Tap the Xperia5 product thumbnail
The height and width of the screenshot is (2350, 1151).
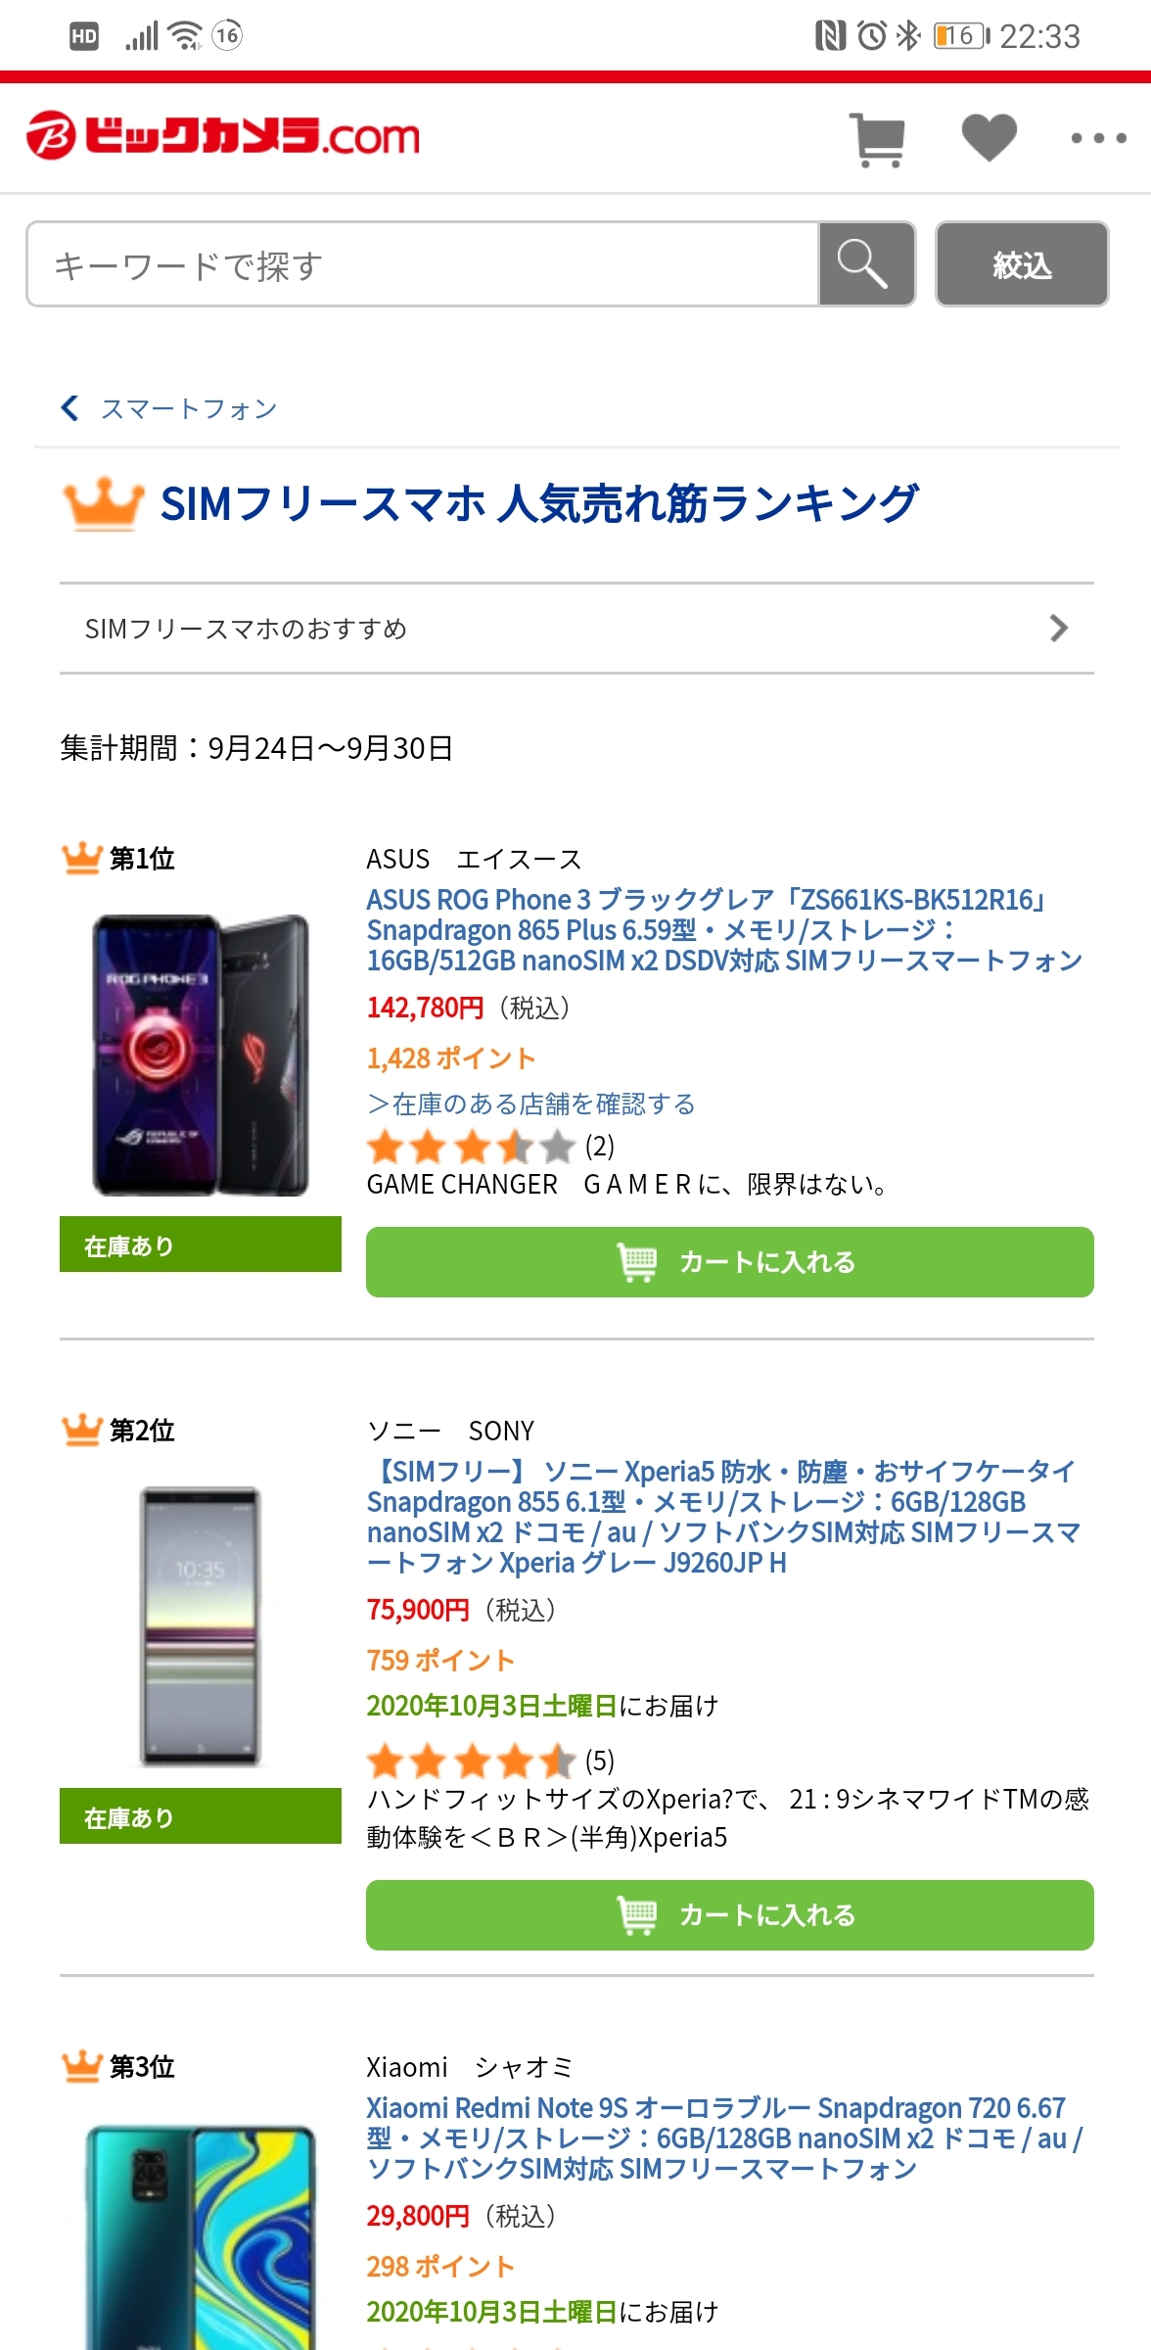(x=201, y=1626)
